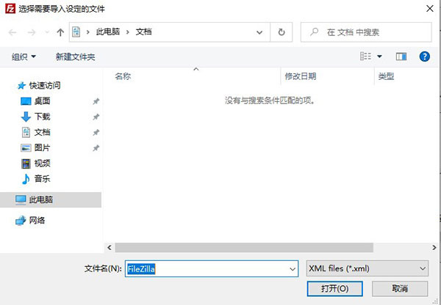This screenshot has width=441, height=305.
Task: Click the 取消 button
Action: click(400, 288)
